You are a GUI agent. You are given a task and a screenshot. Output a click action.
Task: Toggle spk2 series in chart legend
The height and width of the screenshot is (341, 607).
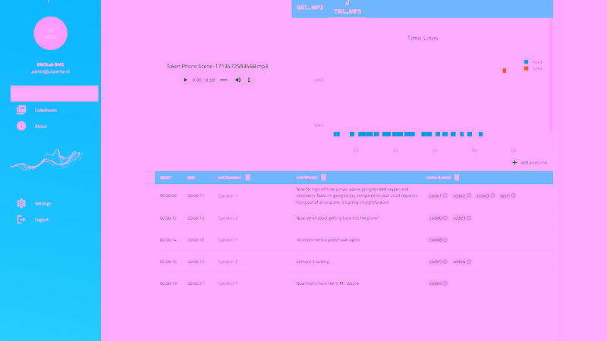tap(533, 68)
